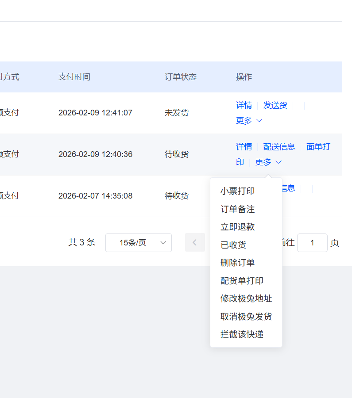Screen dimensions: 352x398
Task: Select 删除订单 menu option
Action: [237, 263]
